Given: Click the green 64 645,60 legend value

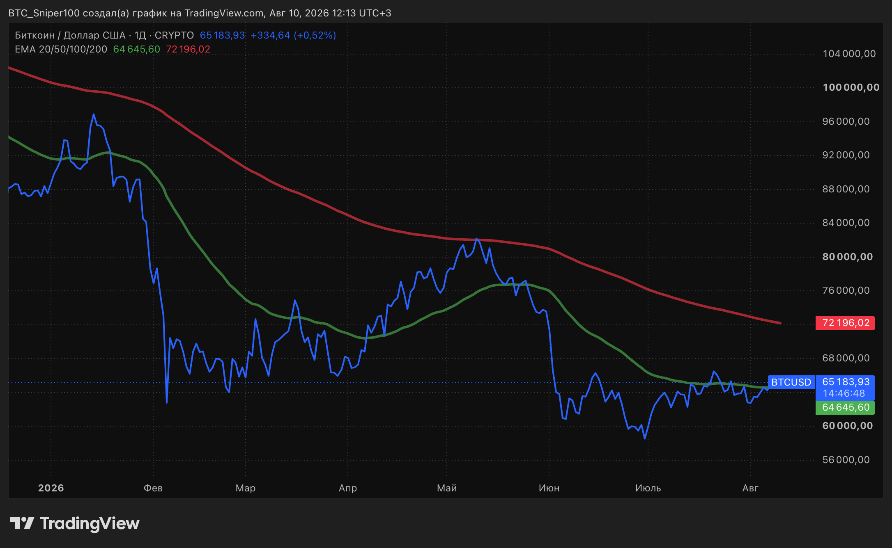Looking at the screenshot, I should 137,49.
